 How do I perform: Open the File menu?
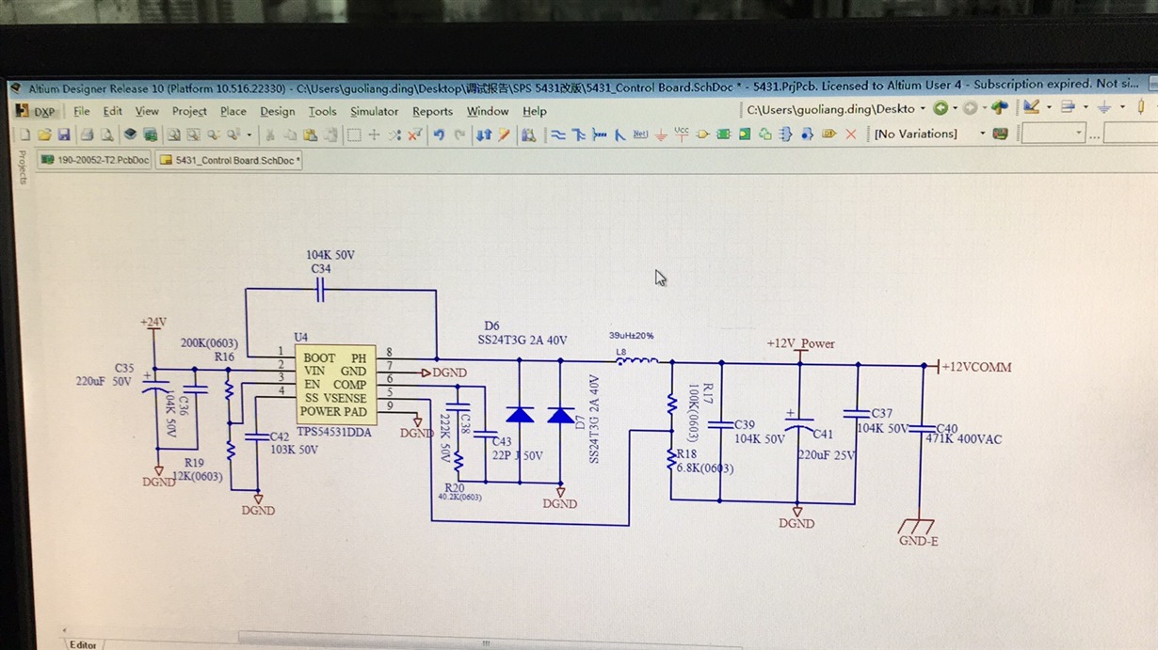[x=82, y=111]
